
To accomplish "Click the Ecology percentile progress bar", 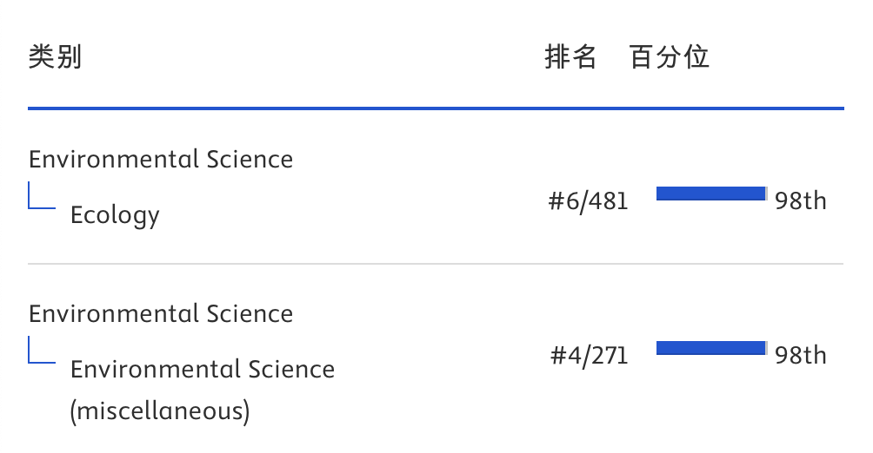I will point(712,194).
